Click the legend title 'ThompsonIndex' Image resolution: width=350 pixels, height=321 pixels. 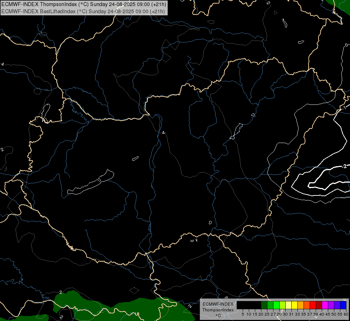[218, 310]
